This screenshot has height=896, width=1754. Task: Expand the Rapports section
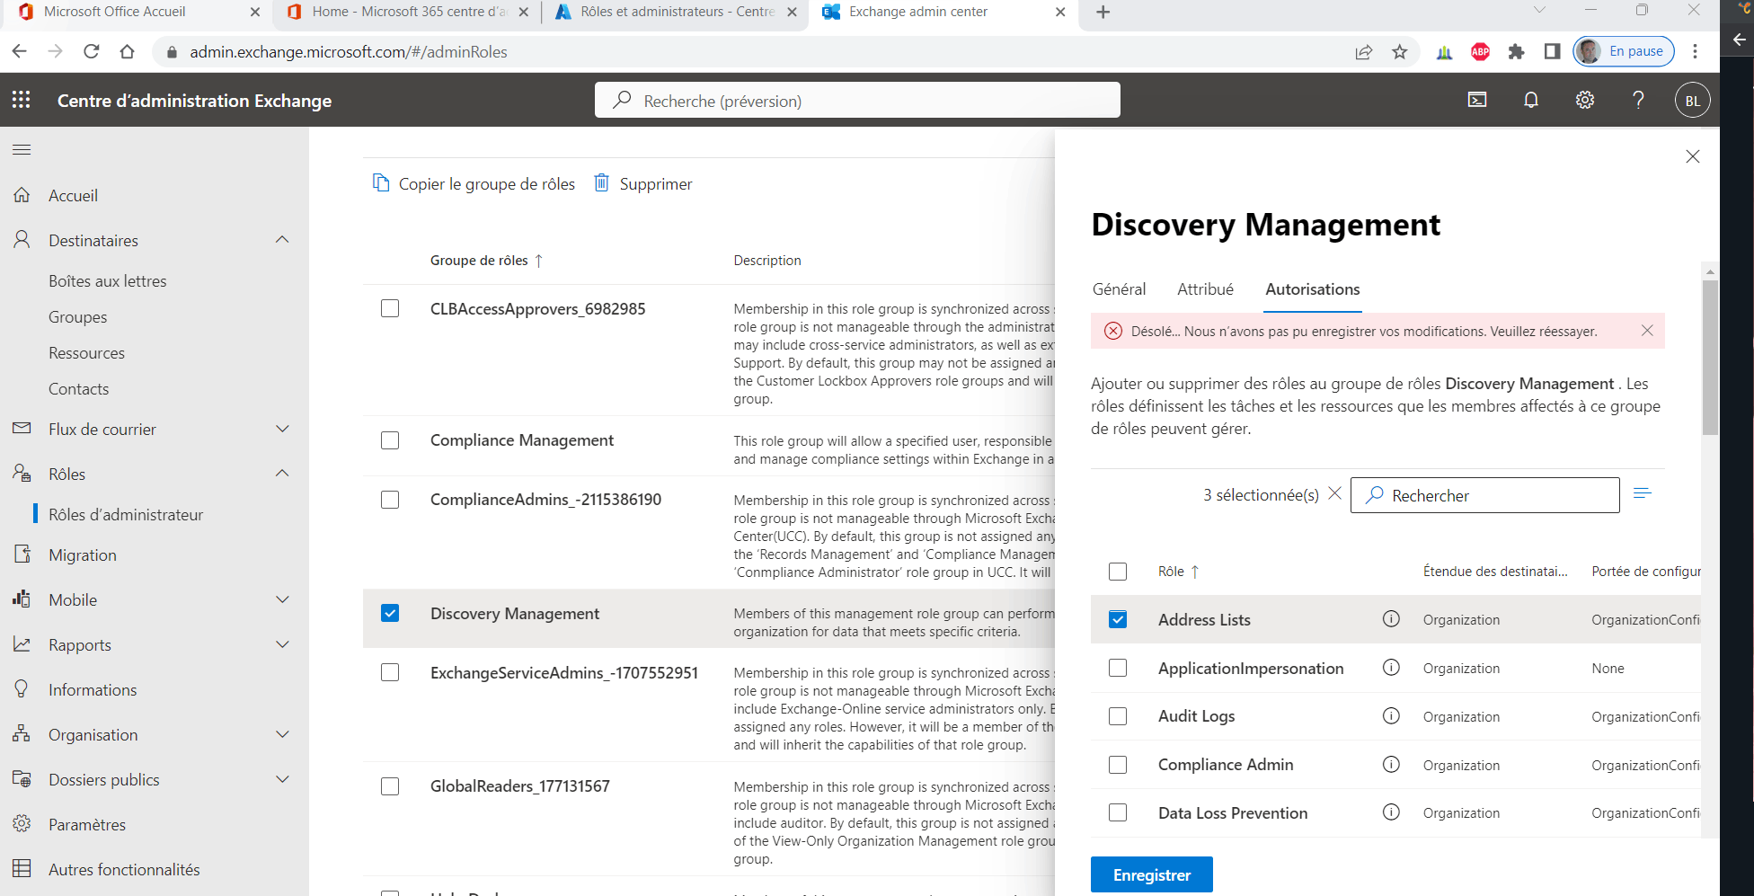tap(282, 644)
